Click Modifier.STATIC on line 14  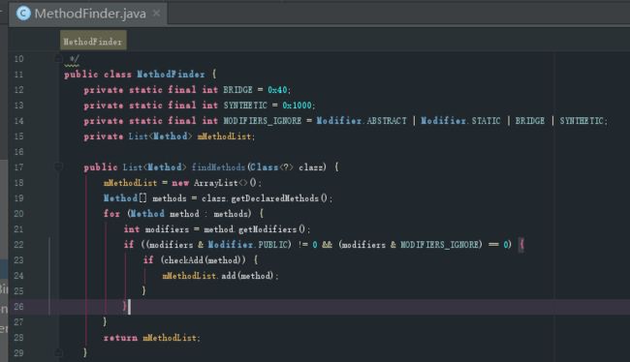pos(460,121)
